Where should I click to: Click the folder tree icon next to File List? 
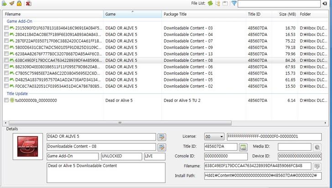point(218,3)
